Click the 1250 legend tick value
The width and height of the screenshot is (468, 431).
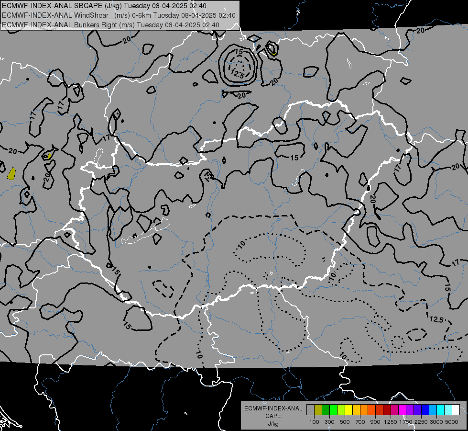[391, 422]
